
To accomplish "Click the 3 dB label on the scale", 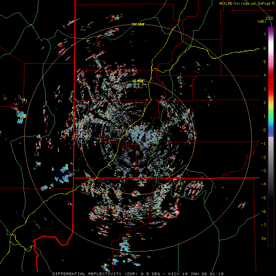I will point(265,89).
